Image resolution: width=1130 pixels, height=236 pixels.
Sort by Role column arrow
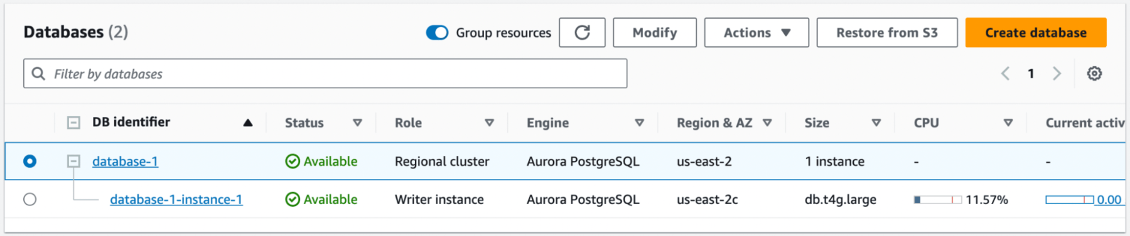pyautogui.click(x=489, y=123)
